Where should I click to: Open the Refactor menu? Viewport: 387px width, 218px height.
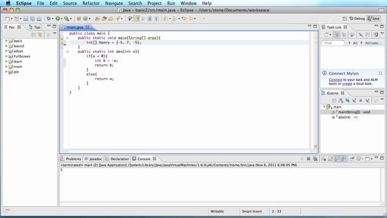(91, 3)
